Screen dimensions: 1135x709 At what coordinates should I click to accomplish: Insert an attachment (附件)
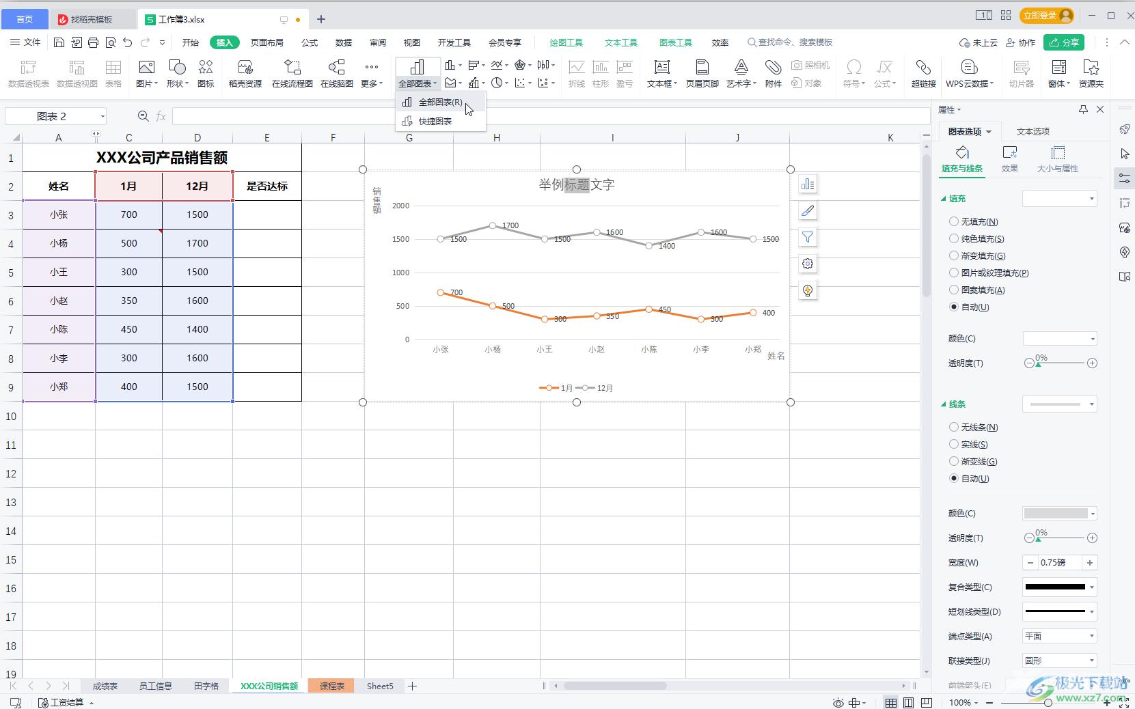(773, 74)
